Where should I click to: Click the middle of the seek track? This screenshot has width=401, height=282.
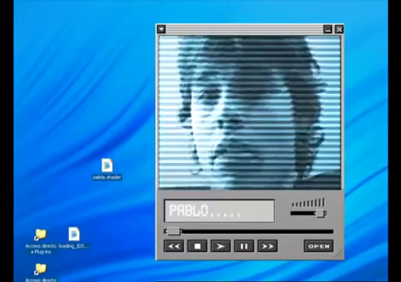249,231
